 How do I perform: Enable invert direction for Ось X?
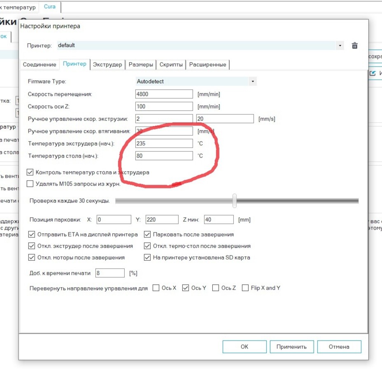[x=156, y=288]
